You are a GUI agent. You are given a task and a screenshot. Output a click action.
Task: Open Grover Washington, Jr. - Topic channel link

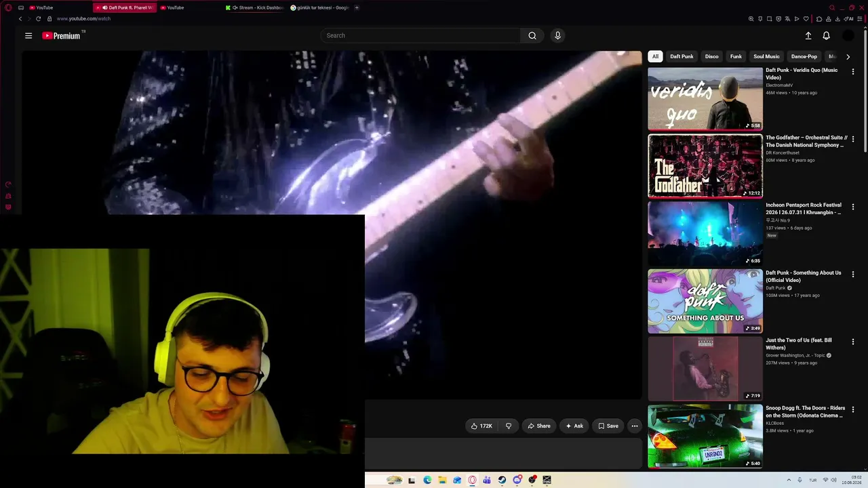pyautogui.click(x=795, y=355)
